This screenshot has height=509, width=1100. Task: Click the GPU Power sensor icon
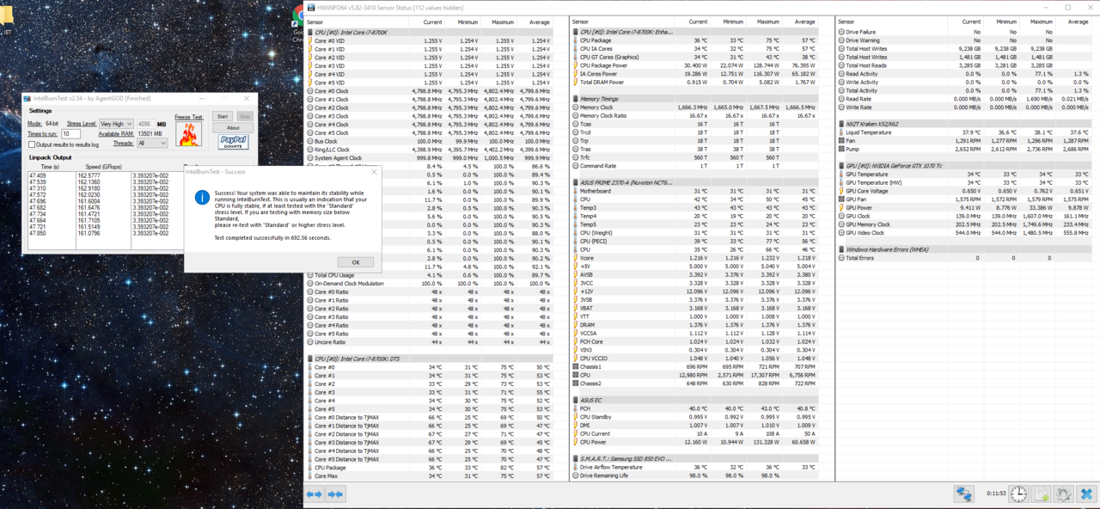[x=841, y=208]
